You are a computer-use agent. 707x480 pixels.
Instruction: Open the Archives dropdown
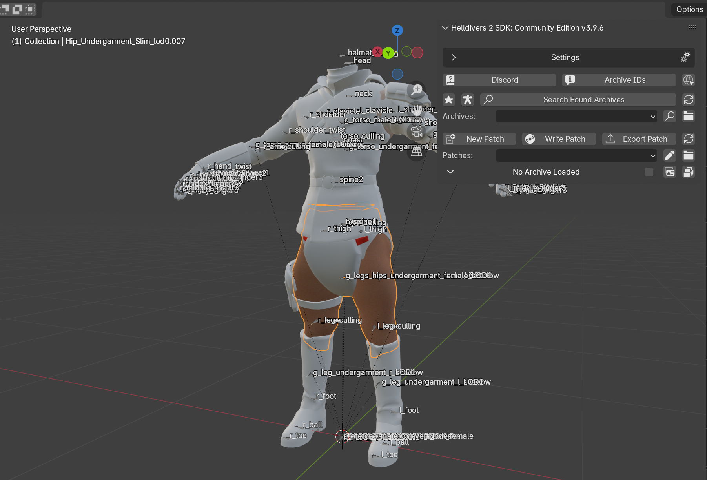pyautogui.click(x=576, y=116)
